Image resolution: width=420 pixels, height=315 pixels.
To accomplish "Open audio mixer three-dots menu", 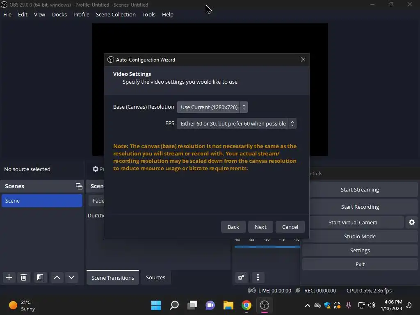I will 258,277.
